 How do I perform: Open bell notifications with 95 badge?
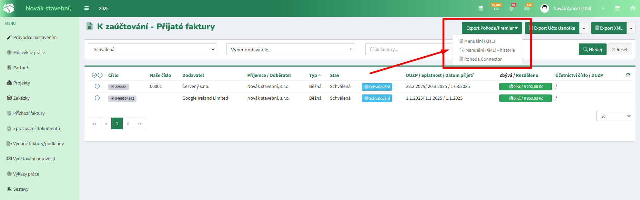(511, 8)
